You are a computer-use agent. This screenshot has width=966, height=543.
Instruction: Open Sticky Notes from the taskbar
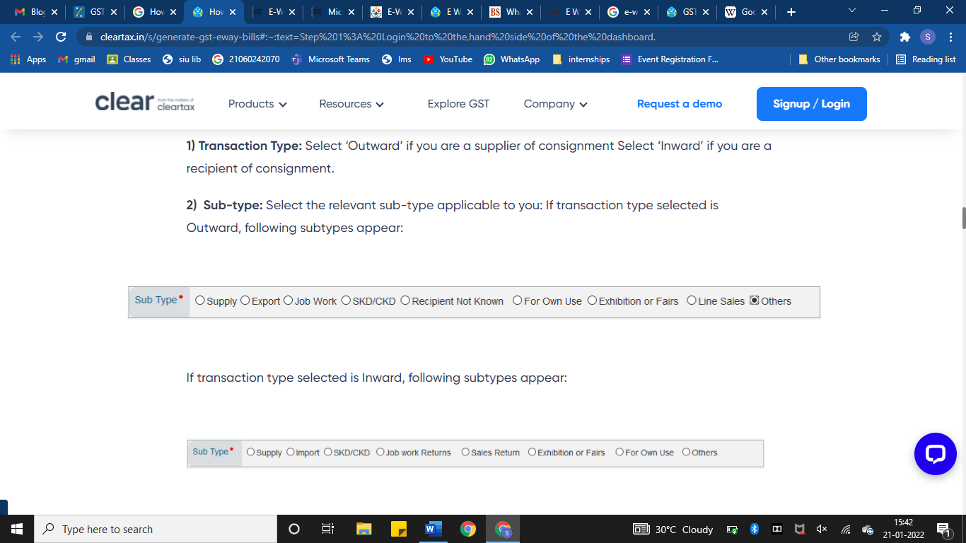tap(398, 529)
